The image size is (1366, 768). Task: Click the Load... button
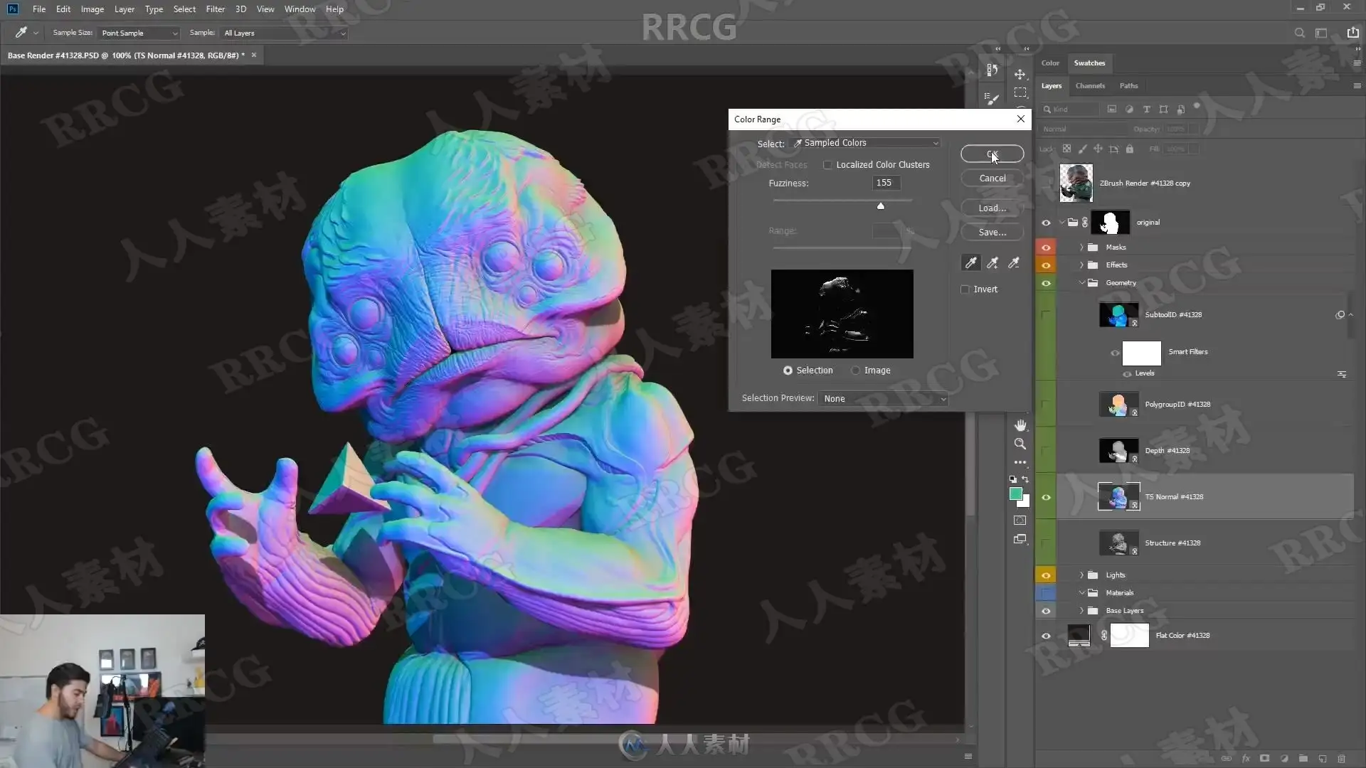[992, 208]
